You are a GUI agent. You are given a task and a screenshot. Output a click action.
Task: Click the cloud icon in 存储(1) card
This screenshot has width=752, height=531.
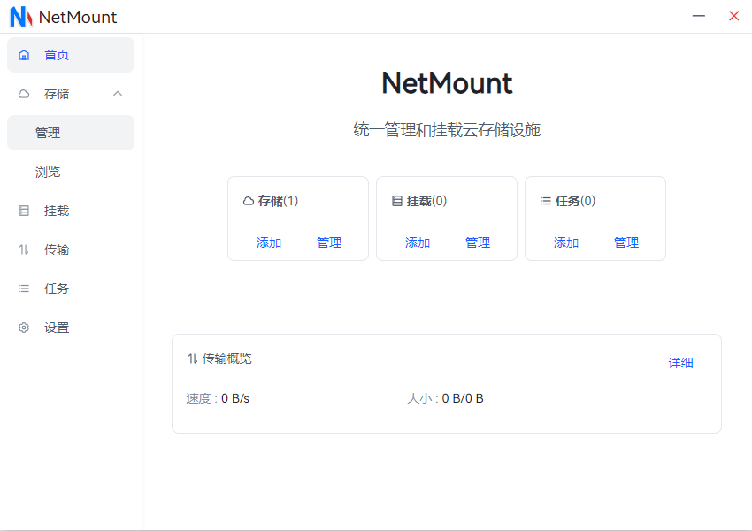249,201
